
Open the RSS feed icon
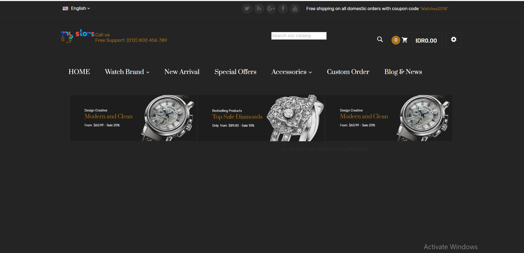click(259, 8)
